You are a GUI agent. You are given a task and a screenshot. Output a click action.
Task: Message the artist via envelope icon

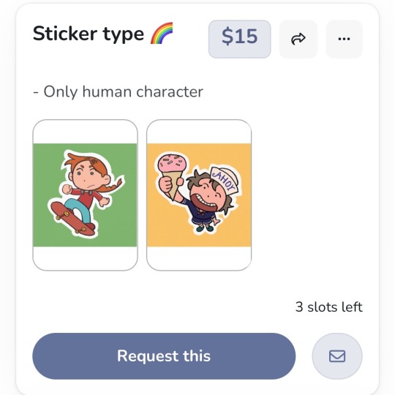point(337,356)
